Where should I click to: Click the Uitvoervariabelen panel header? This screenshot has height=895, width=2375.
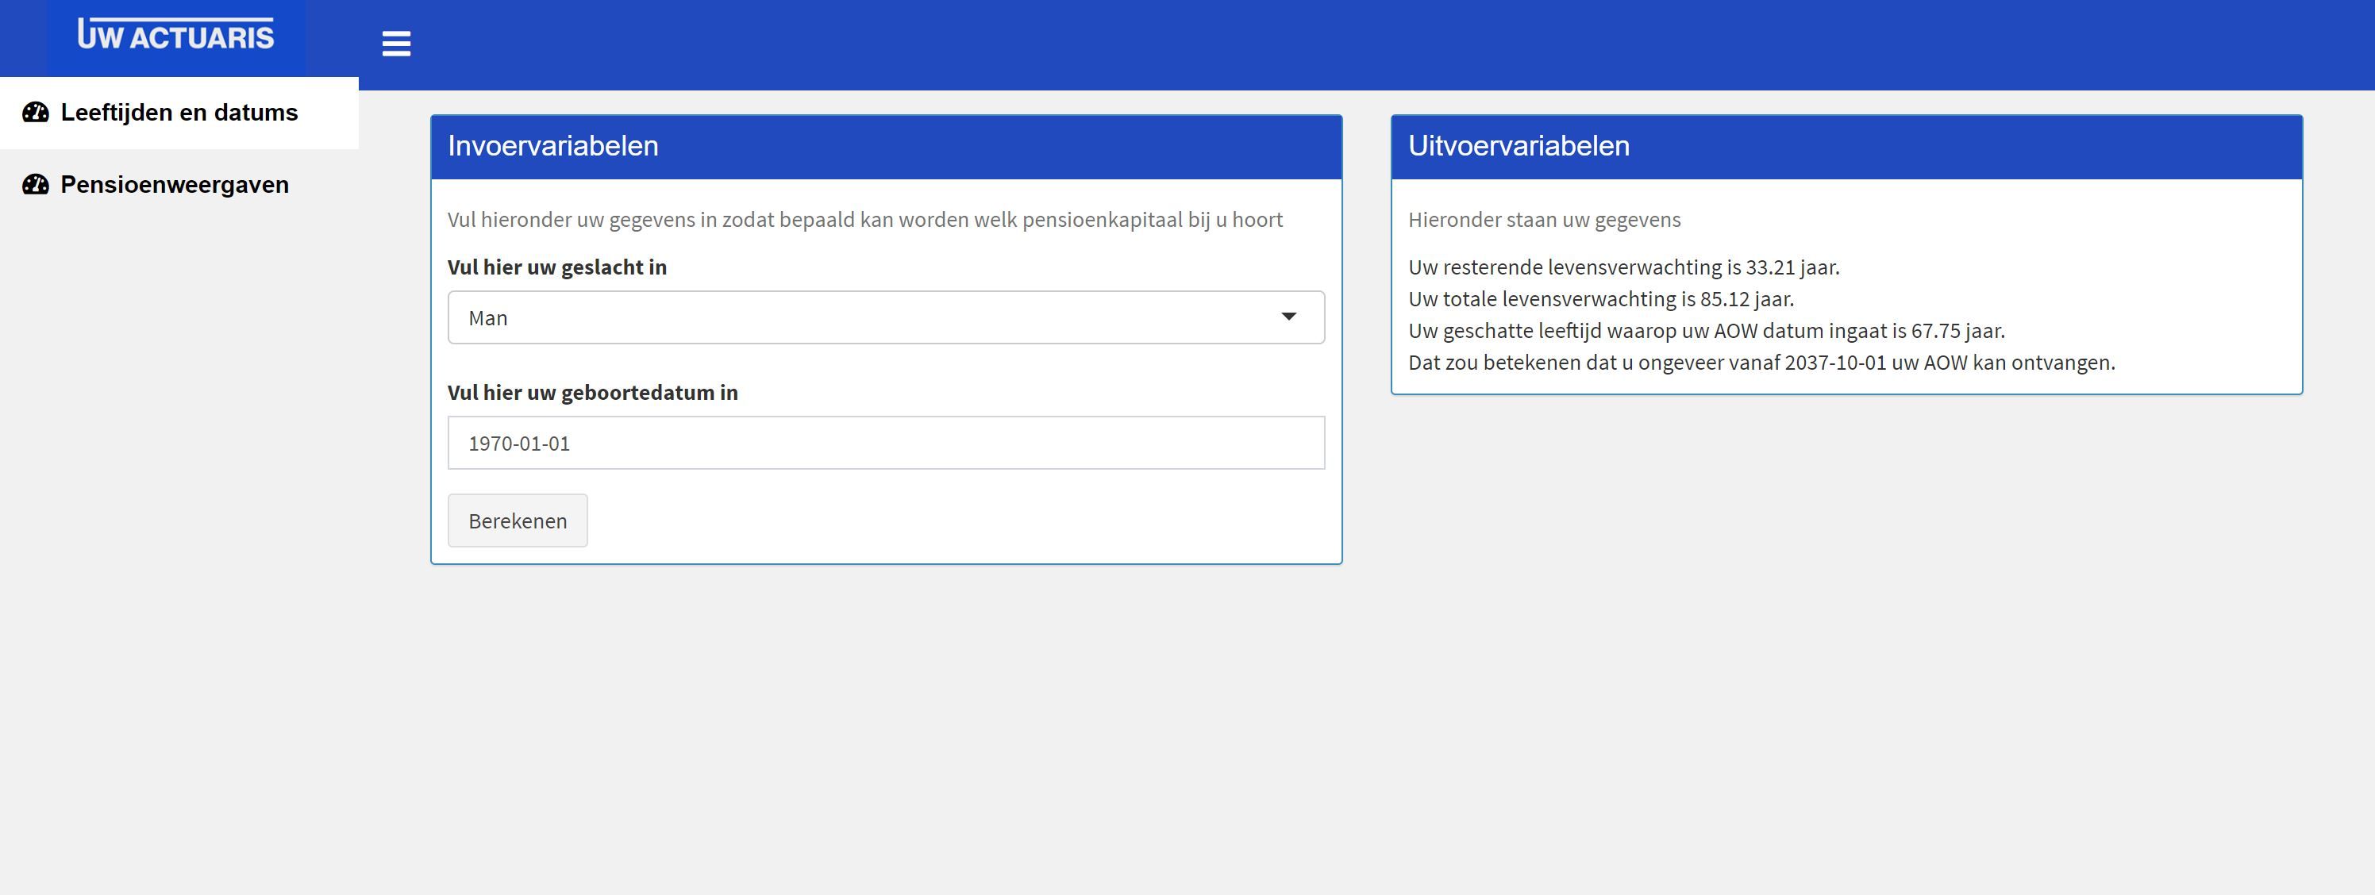1846,147
